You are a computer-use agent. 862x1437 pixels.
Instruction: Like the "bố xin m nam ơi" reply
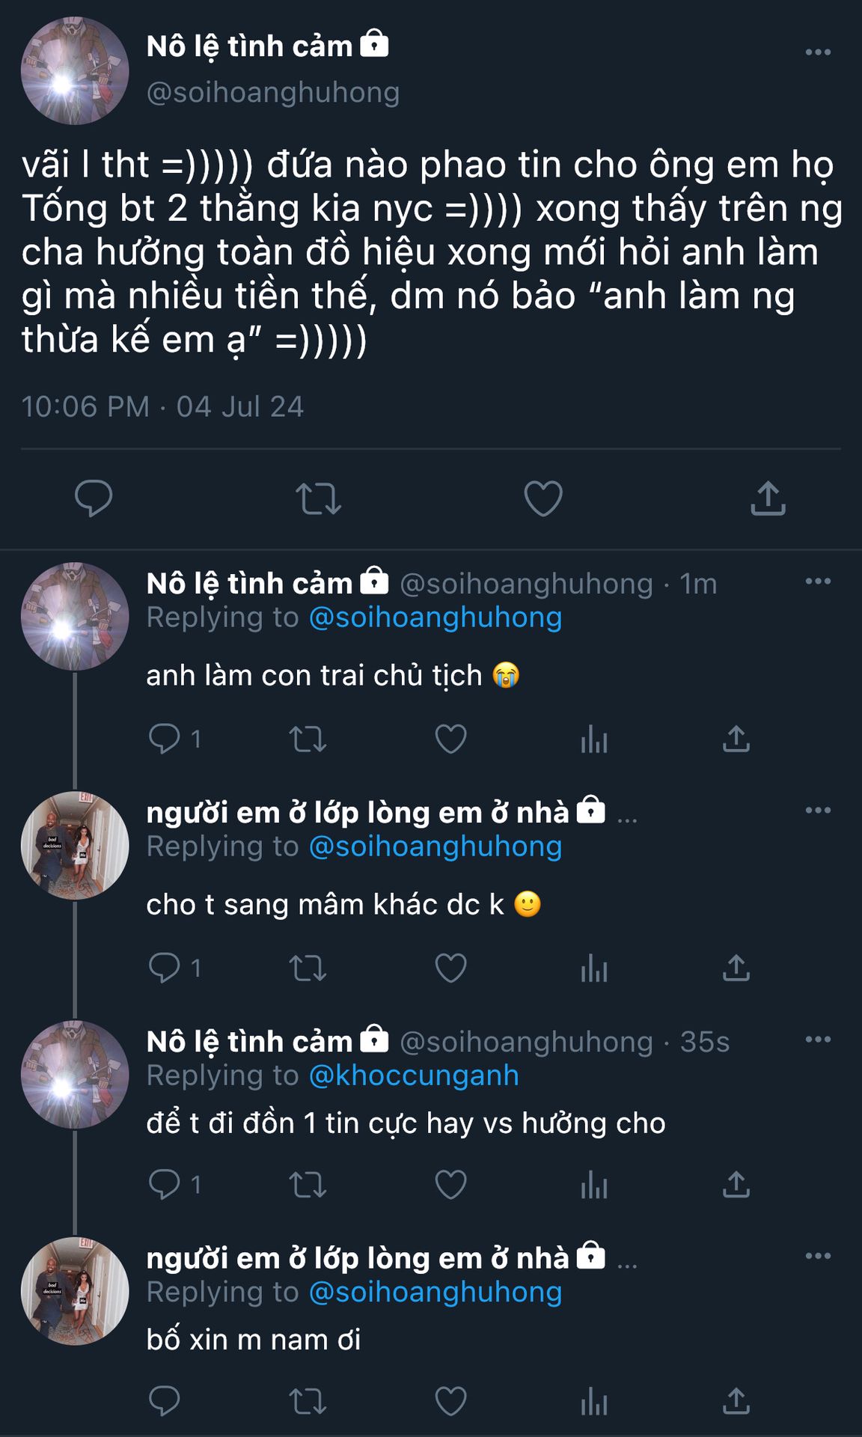[x=450, y=1401]
